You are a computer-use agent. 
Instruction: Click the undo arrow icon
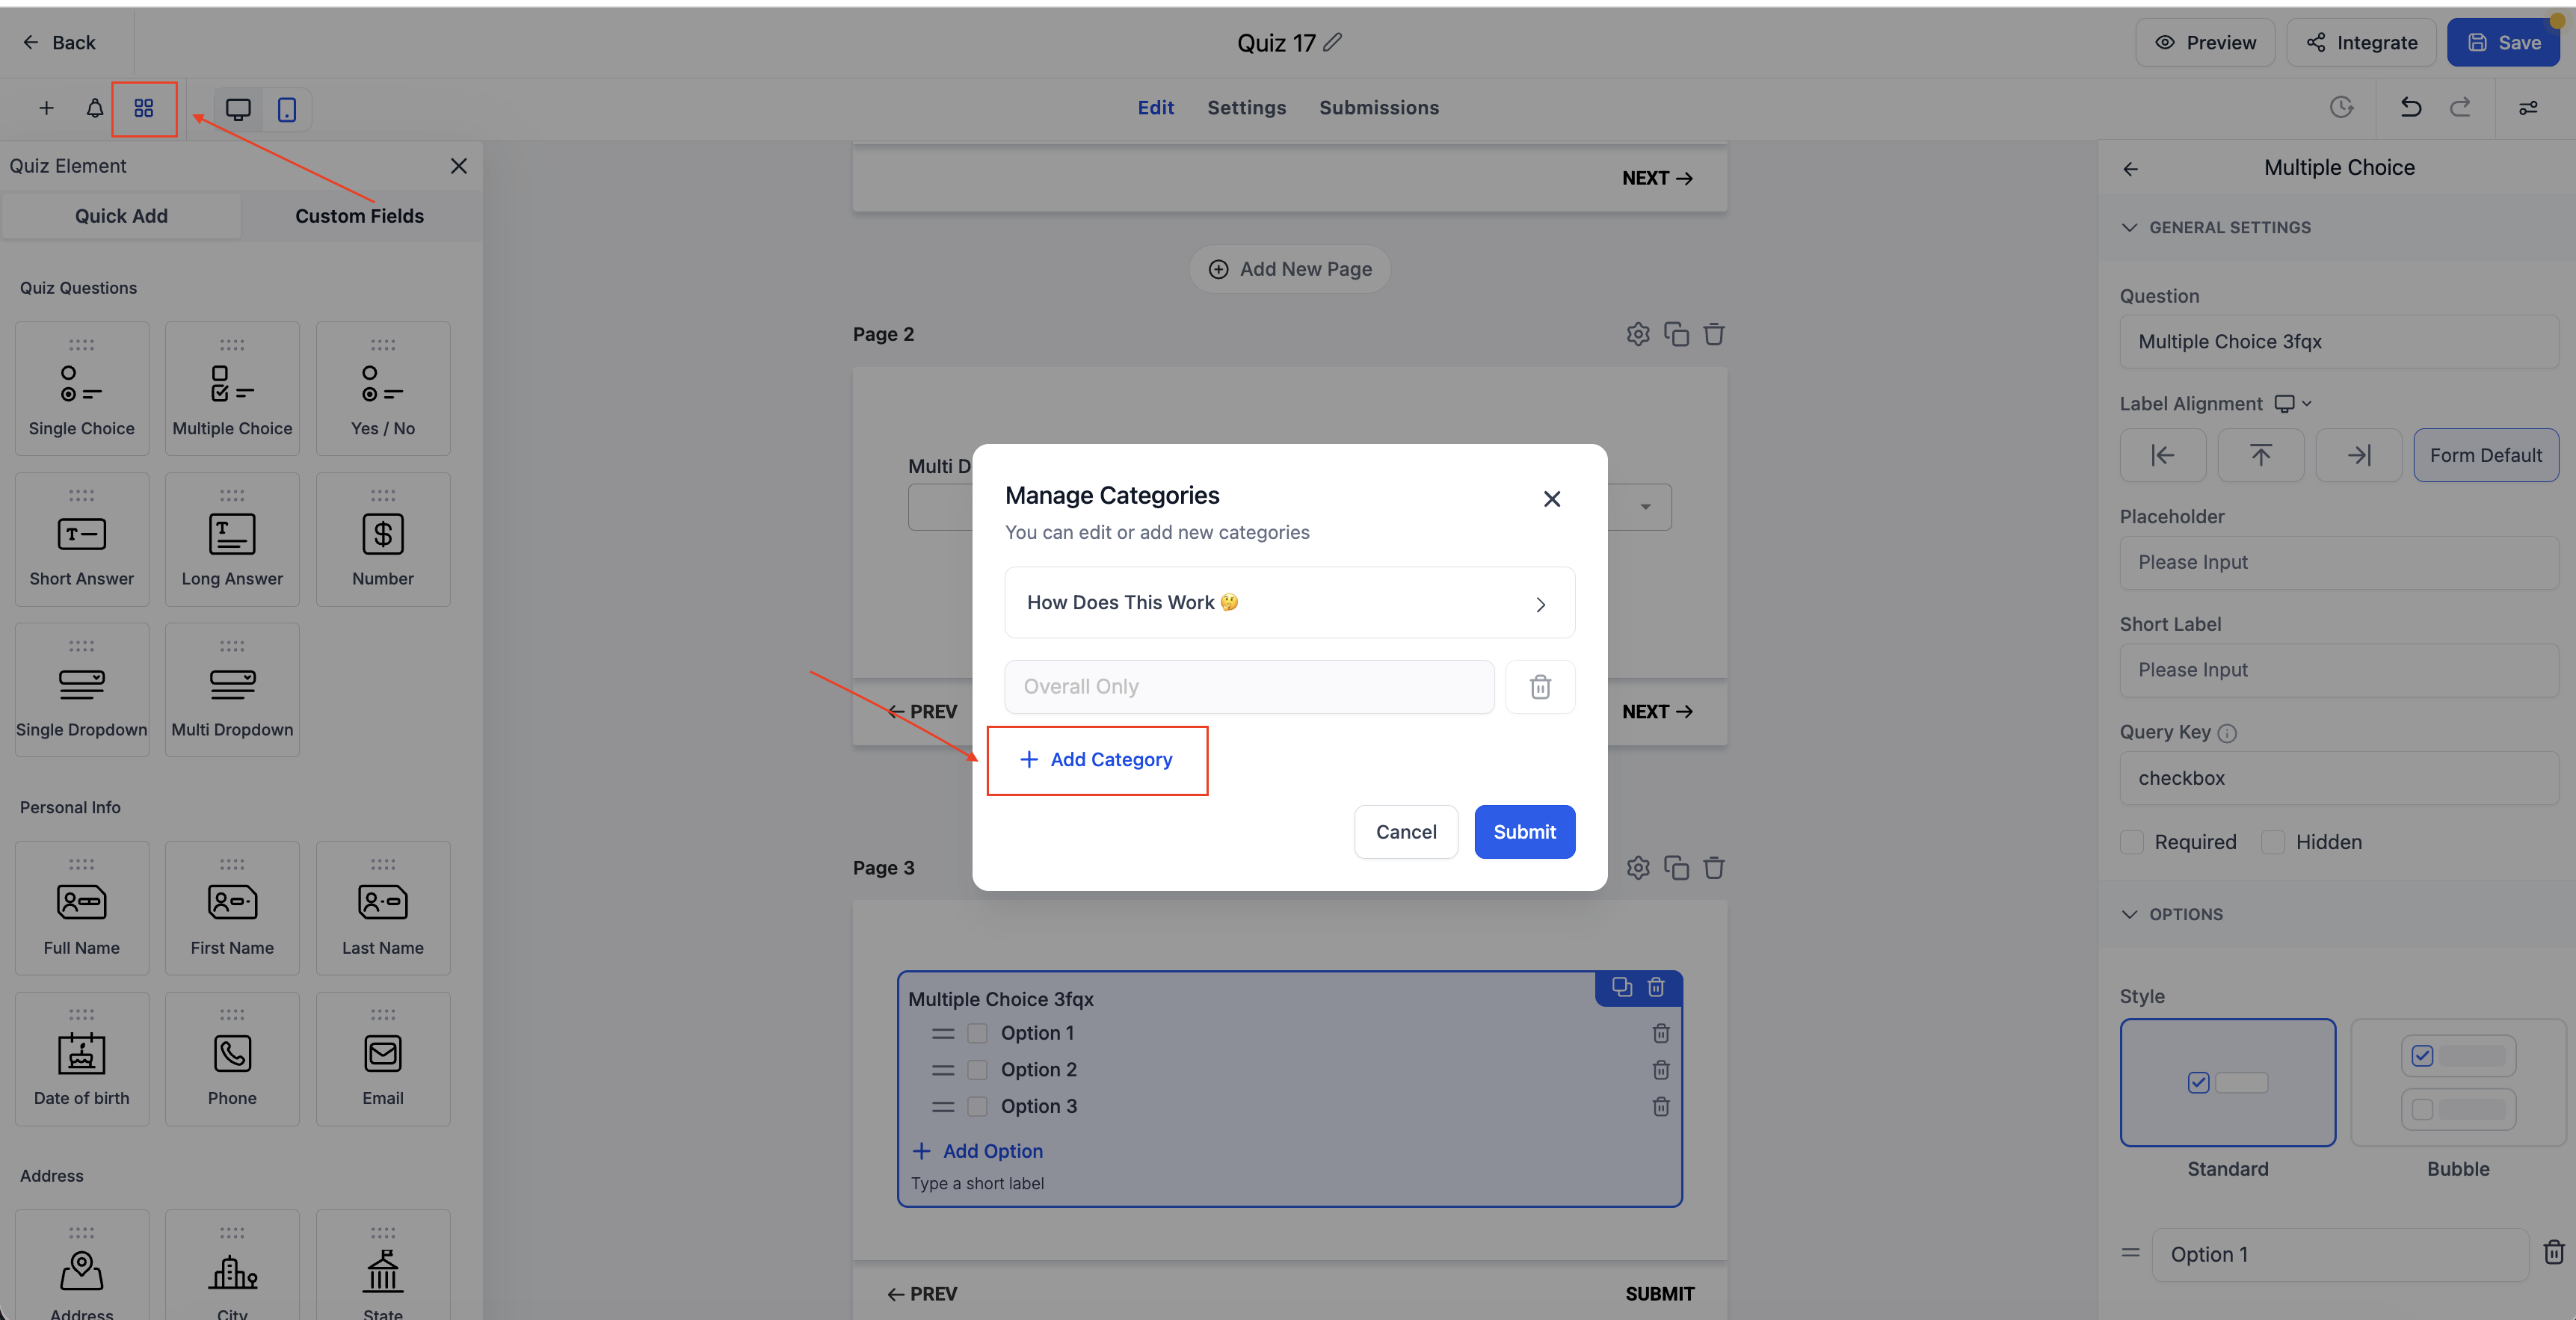click(2410, 107)
